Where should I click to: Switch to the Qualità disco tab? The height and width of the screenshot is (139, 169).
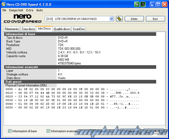62,29
